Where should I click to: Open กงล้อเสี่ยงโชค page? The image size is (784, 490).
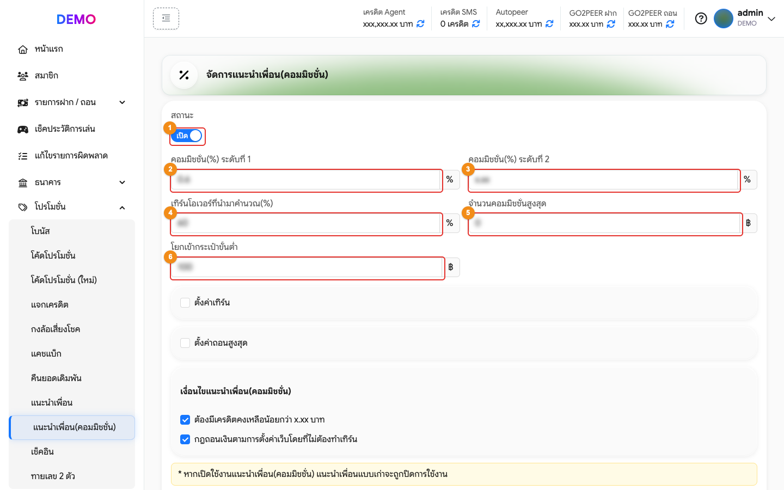click(x=72, y=329)
